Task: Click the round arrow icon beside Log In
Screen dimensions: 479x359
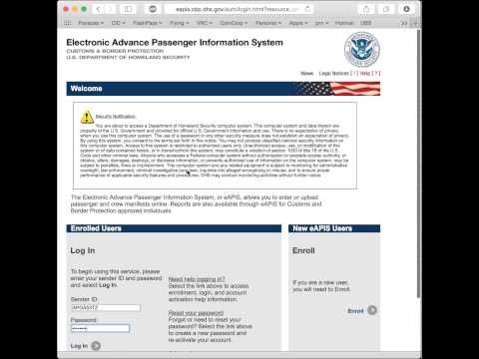Action: pos(96,346)
